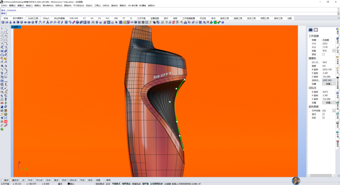Click the monitor icon in right sidebar
This screenshot has width=340, height=185.
coord(337,123)
